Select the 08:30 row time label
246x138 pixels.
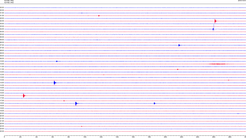[2, 53]
